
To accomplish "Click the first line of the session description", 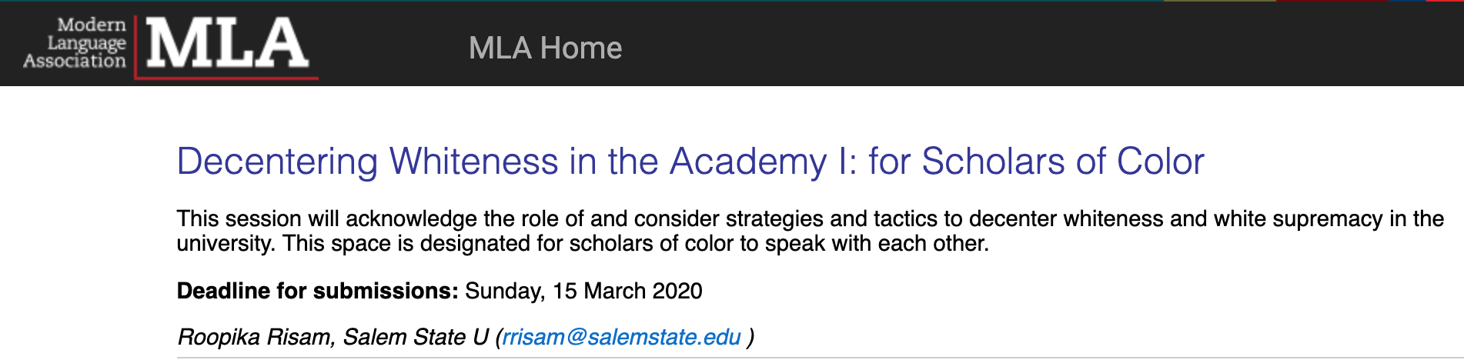I will click(x=810, y=218).
